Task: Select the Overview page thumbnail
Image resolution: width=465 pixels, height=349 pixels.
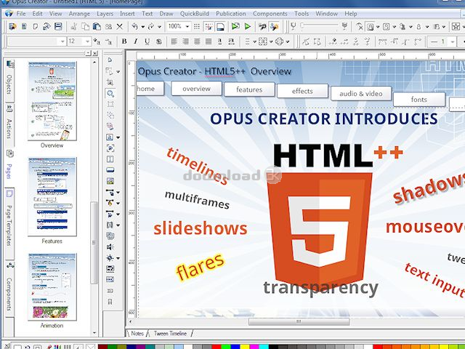Action: coord(52,101)
